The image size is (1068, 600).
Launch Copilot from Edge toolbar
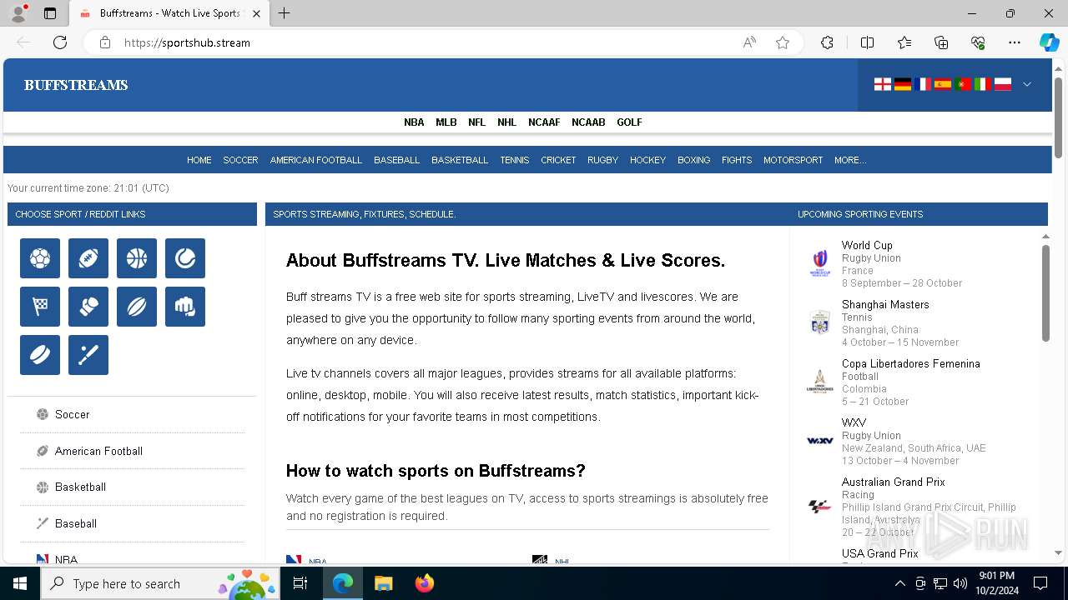coord(1049,42)
